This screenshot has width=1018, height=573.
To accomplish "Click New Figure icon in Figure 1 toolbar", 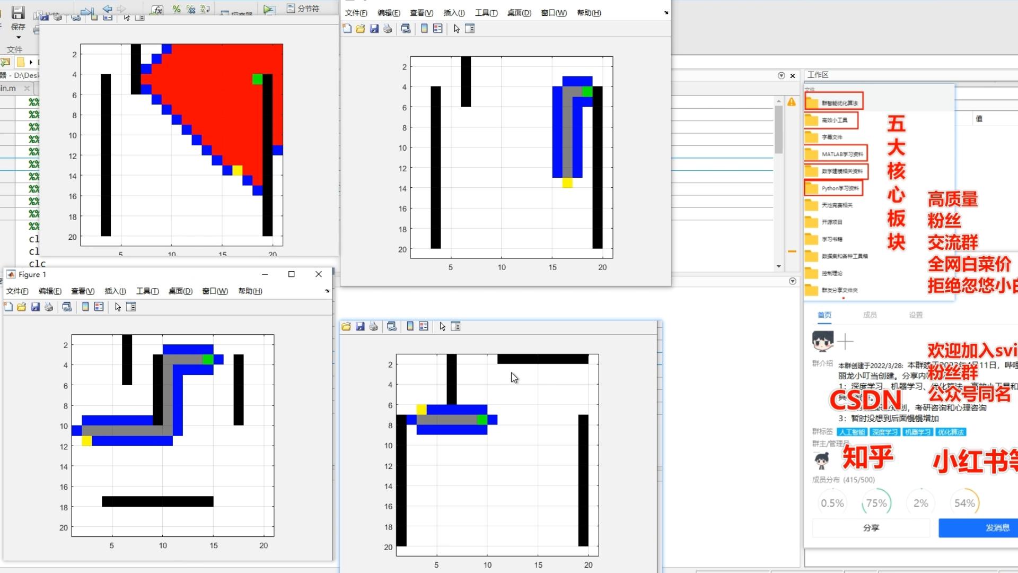I will coord(8,307).
